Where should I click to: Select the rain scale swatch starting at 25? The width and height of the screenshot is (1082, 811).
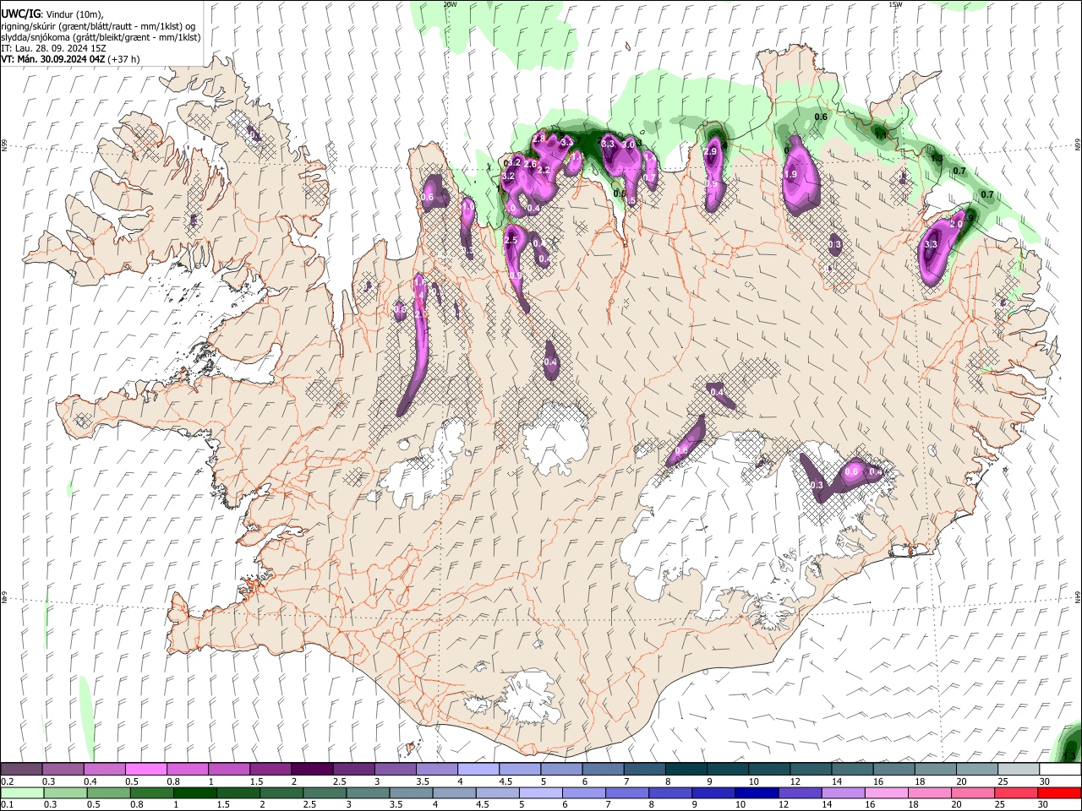(x=1016, y=792)
